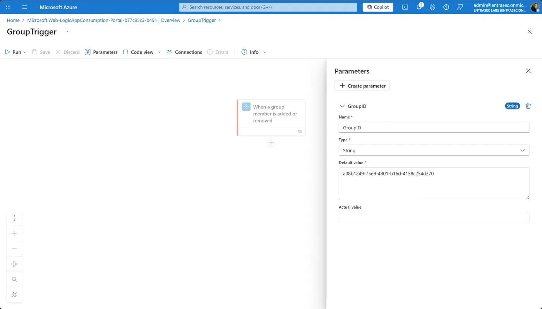Zoom out on the designer canvas
The height and width of the screenshot is (309, 542).
coord(14,249)
